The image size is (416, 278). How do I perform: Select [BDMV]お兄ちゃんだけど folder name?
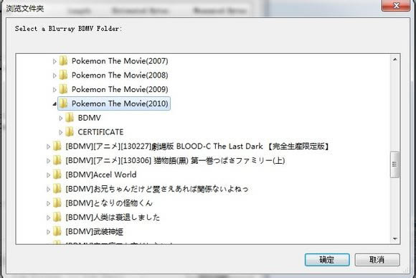pos(157,189)
